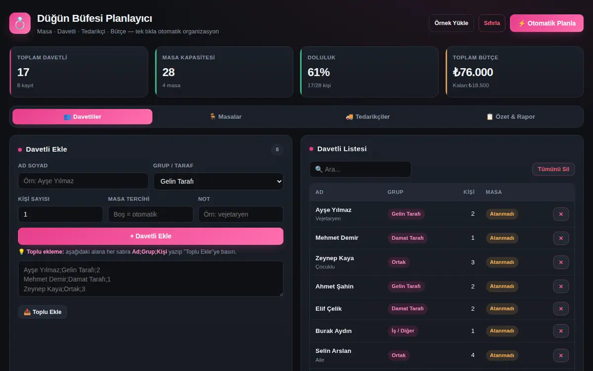Open the Masalar tab
Image resolution: width=593 pixels, height=371 pixels.
(225, 117)
